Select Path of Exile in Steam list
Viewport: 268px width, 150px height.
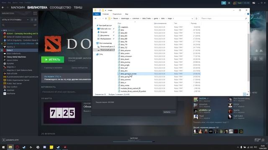tap(12, 73)
